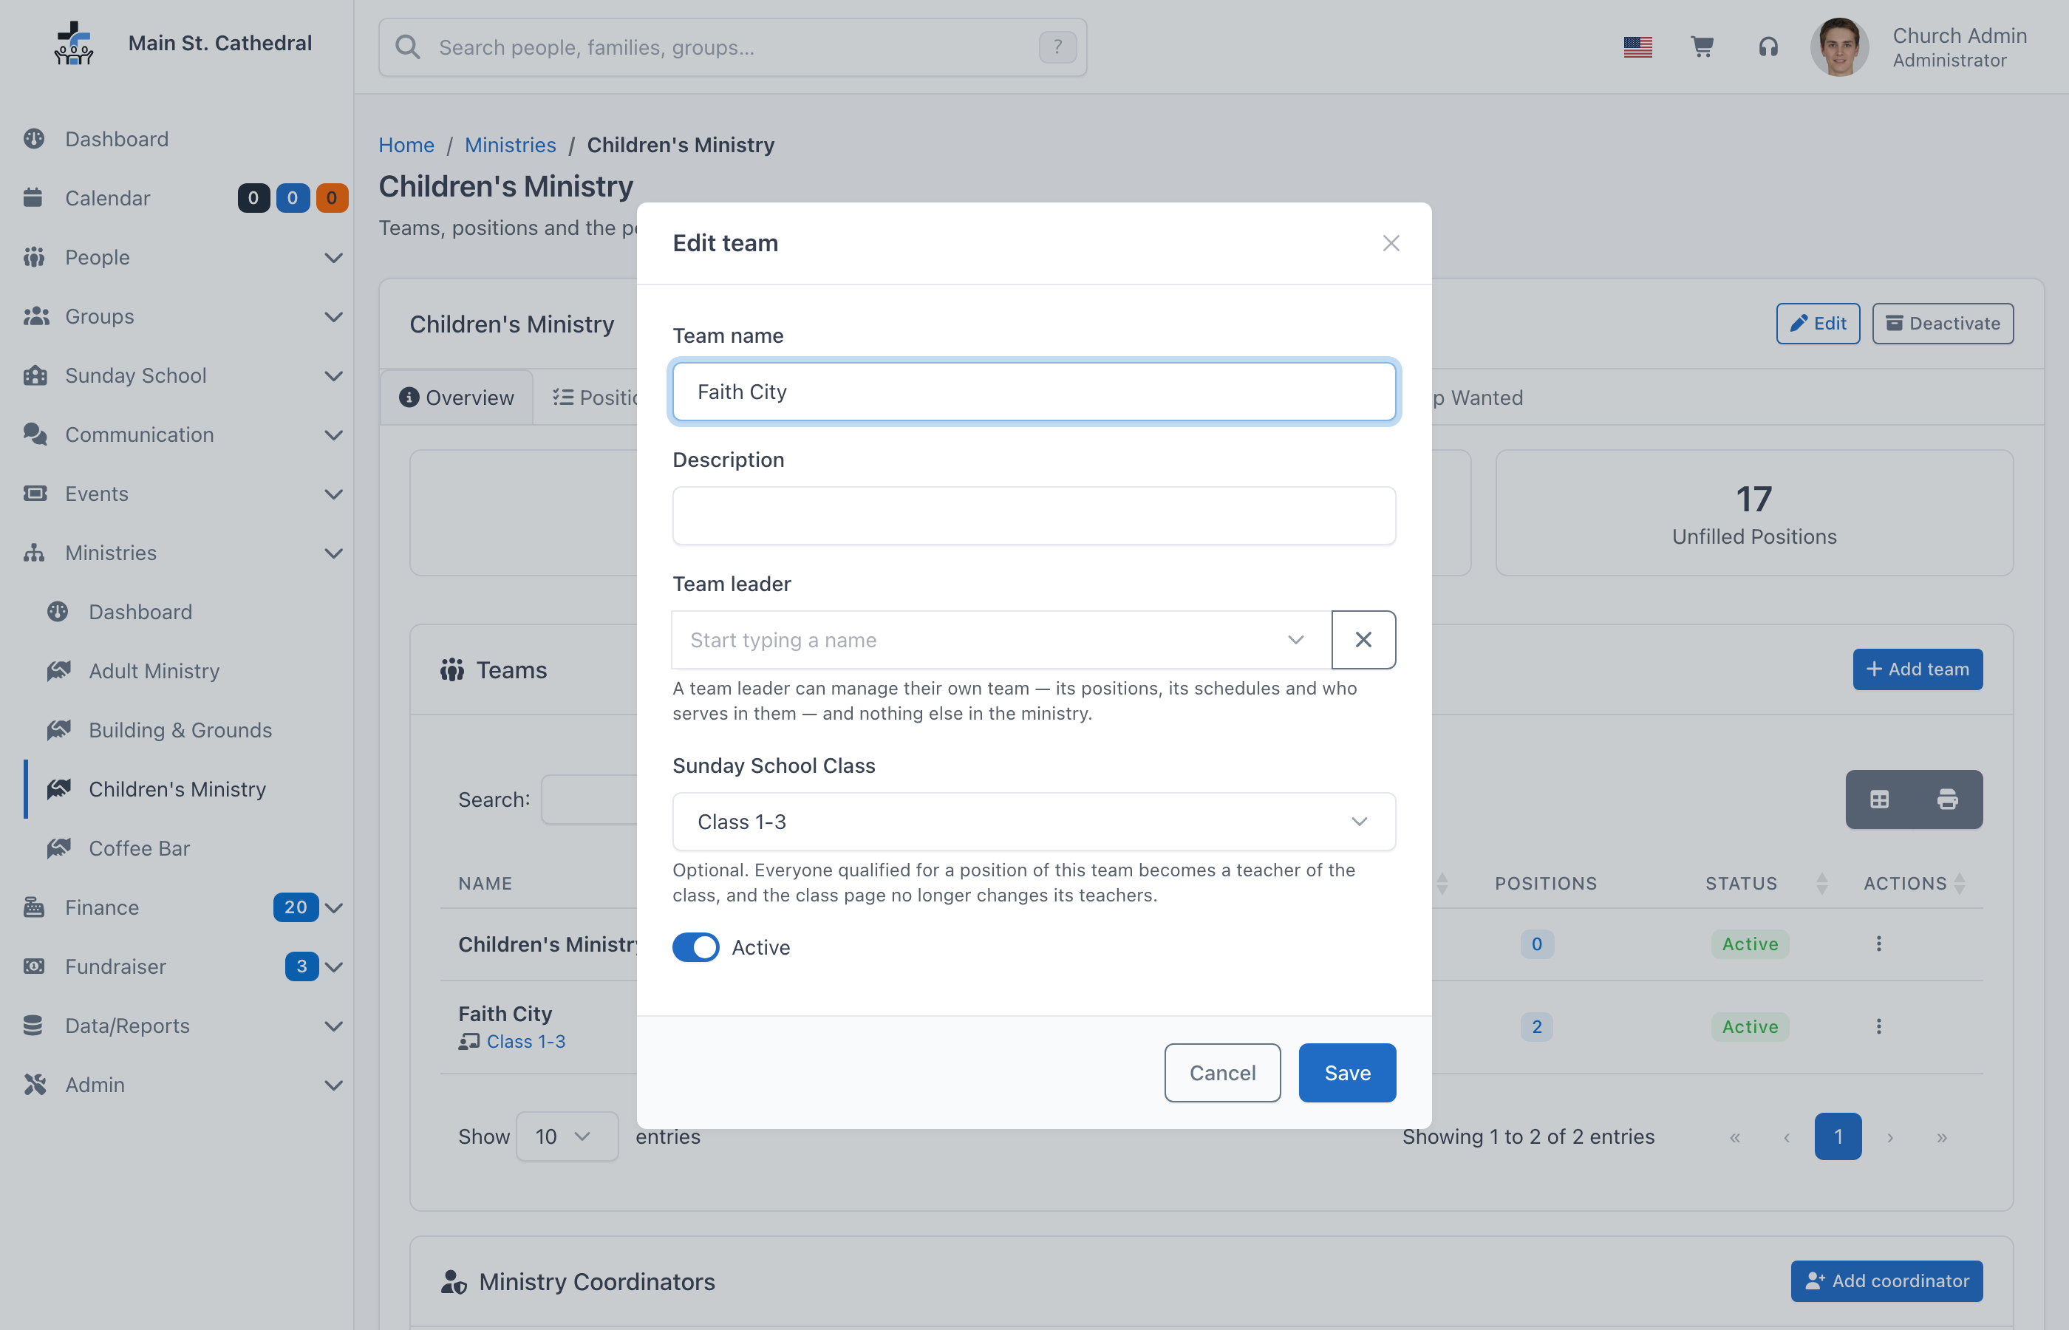Close the Edit team dialog
Image resolution: width=2069 pixels, height=1330 pixels.
[x=1390, y=244]
